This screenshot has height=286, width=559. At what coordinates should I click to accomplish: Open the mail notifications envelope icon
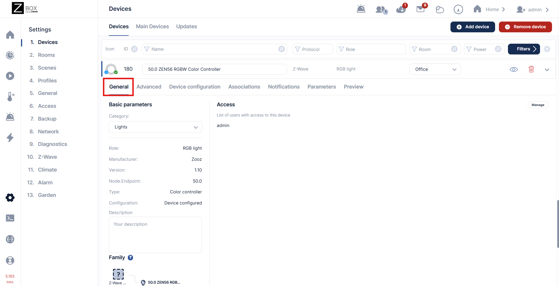(x=421, y=8)
